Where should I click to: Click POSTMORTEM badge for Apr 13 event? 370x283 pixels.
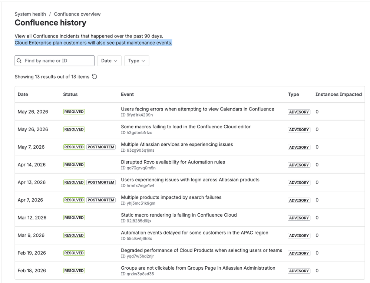[x=101, y=182]
